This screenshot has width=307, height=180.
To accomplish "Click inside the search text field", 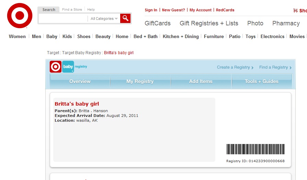I will (x=63, y=19).
